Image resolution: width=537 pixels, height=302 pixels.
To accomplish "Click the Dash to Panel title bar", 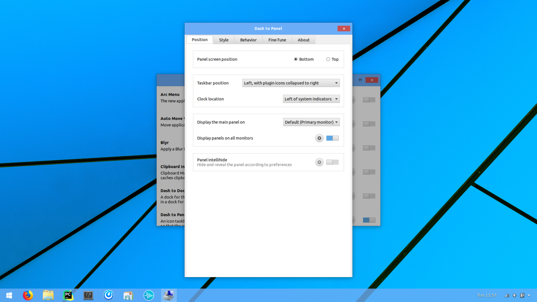I will pyautogui.click(x=268, y=28).
